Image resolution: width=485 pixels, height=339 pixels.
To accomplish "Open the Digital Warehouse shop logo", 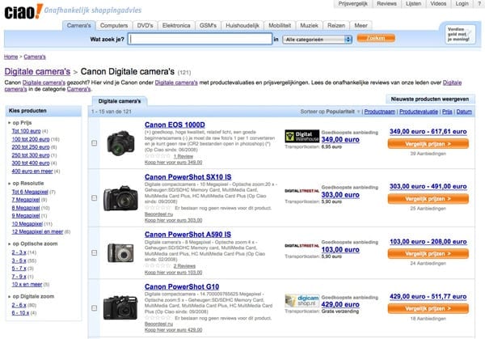I will (x=302, y=136).
